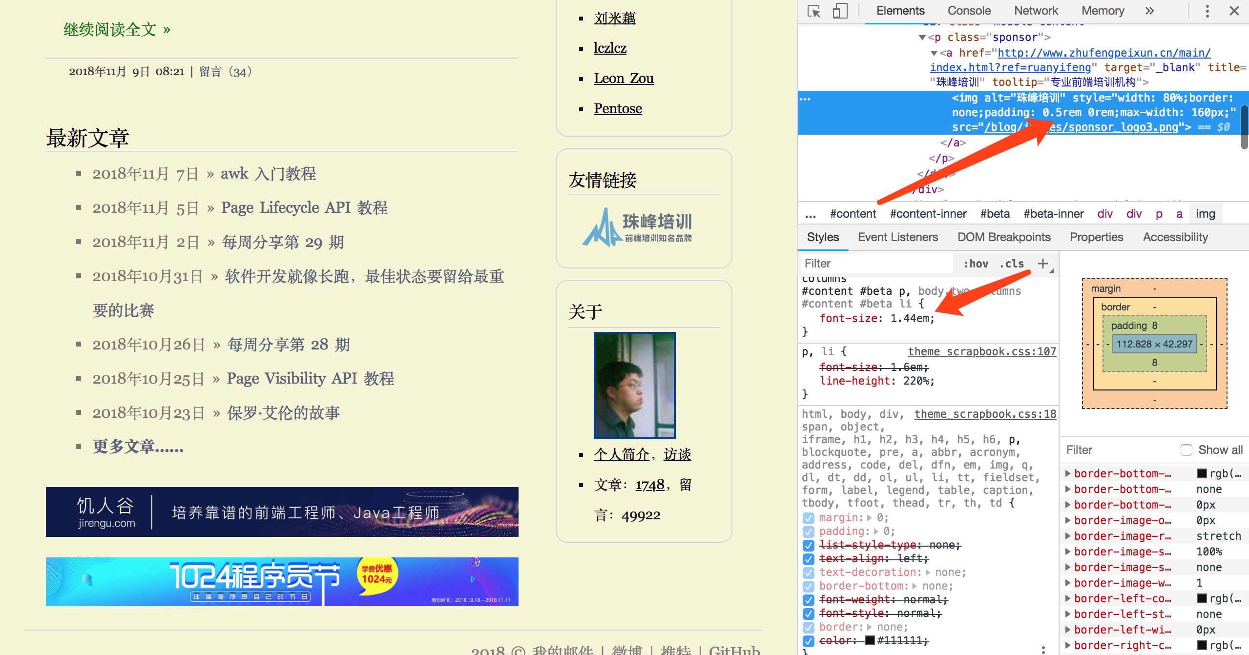Uncheck the list-style-type: none declaration
The width and height of the screenshot is (1249, 655).
pyautogui.click(x=809, y=545)
